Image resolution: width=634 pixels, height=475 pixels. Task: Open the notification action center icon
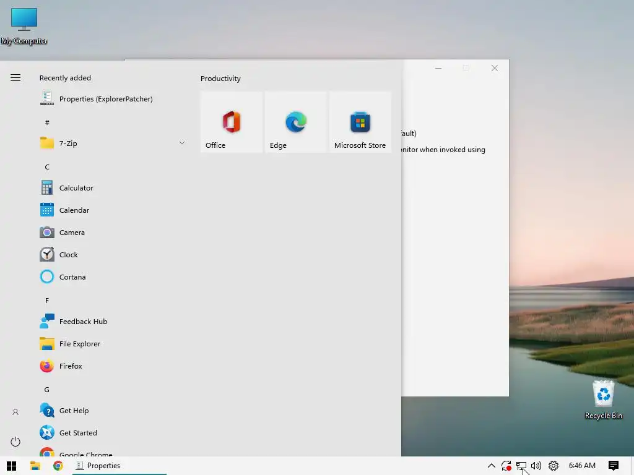(613, 466)
